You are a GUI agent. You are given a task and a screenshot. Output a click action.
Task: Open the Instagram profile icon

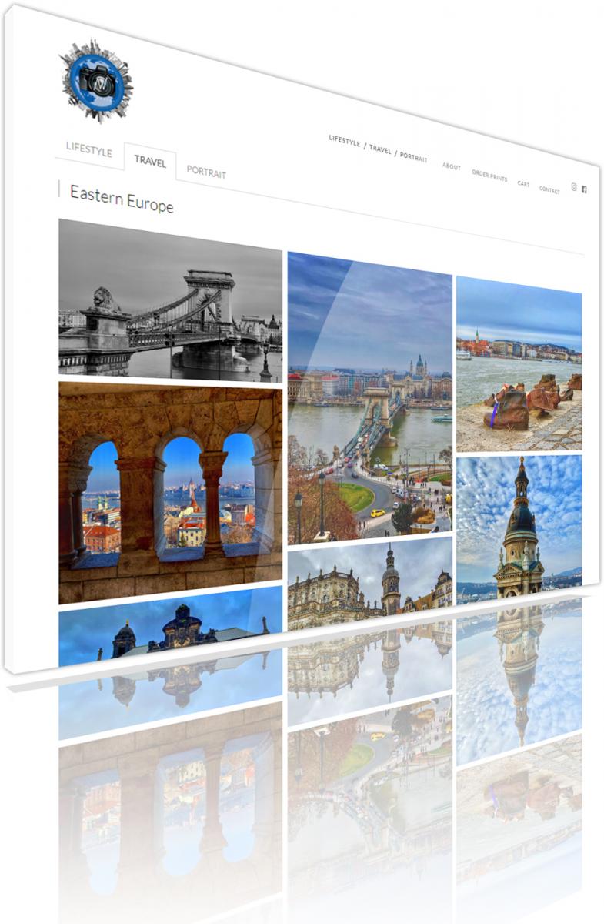click(x=573, y=187)
